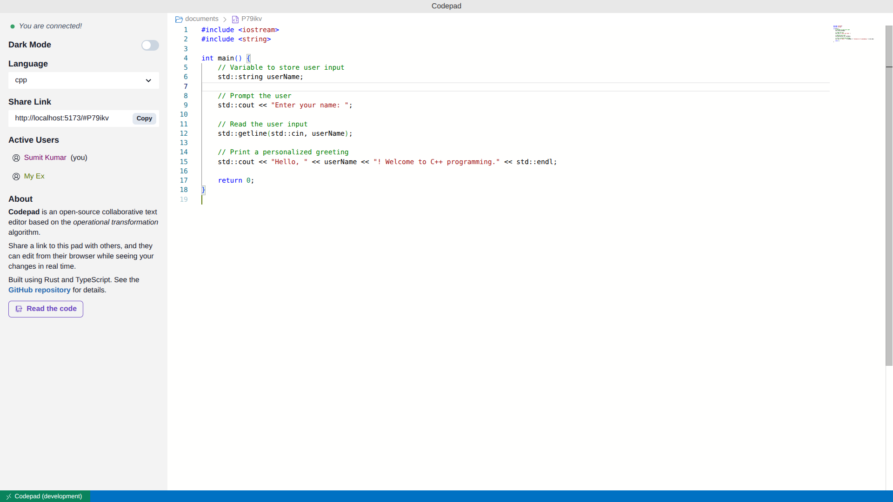The height and width of the screenshot is (502, 893).
Task: Click line number 1 in the gutter
Action: (186, 30)
